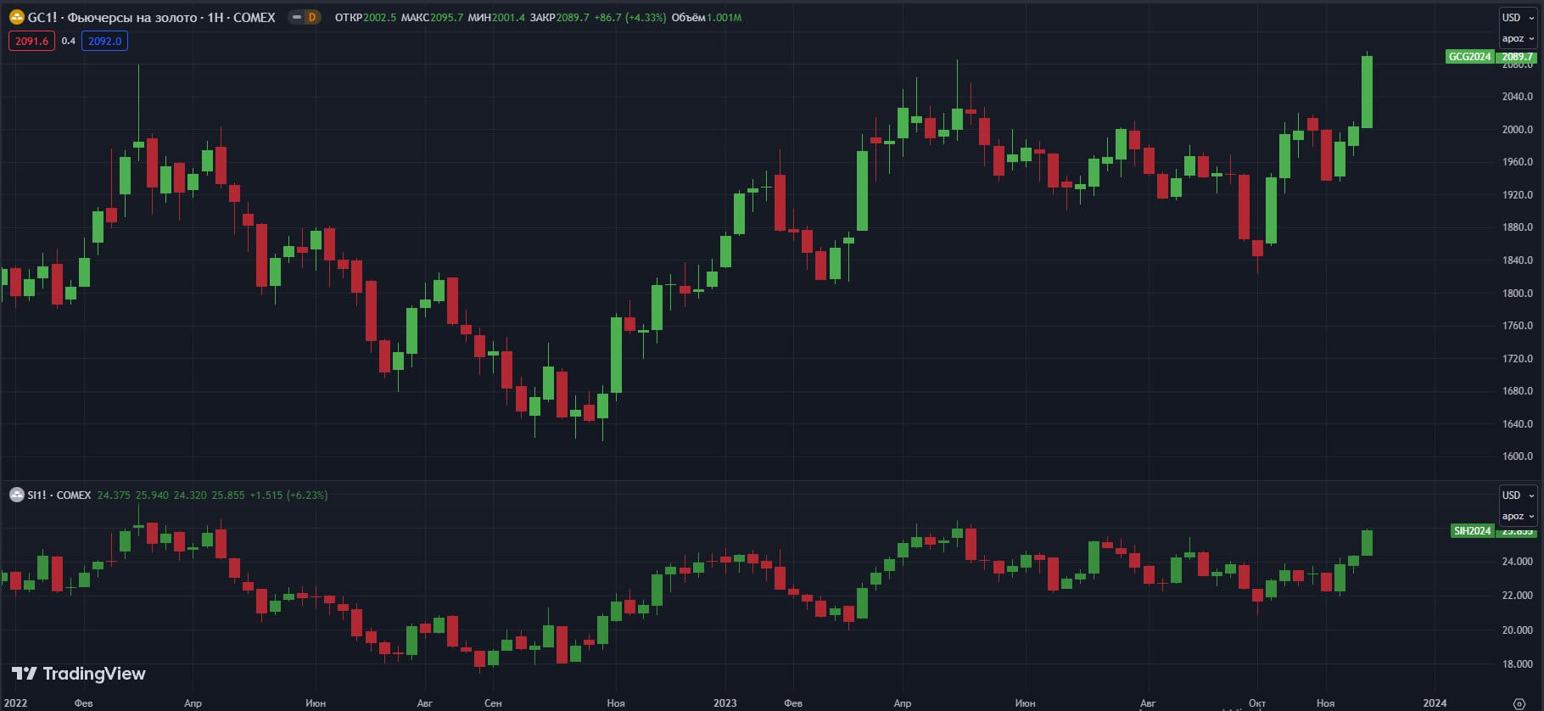Click the МИН 2001.4 low value
This screenshot has height=711, width=1544.
tap(496, 17)
